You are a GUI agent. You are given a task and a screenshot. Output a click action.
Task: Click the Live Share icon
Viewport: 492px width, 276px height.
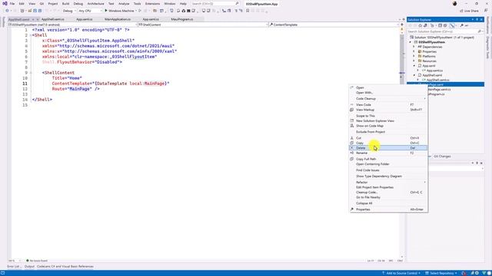click(461, 11)
